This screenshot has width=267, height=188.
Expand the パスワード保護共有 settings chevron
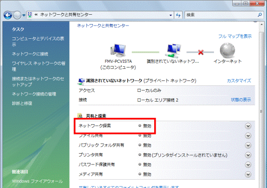point(248,165)
